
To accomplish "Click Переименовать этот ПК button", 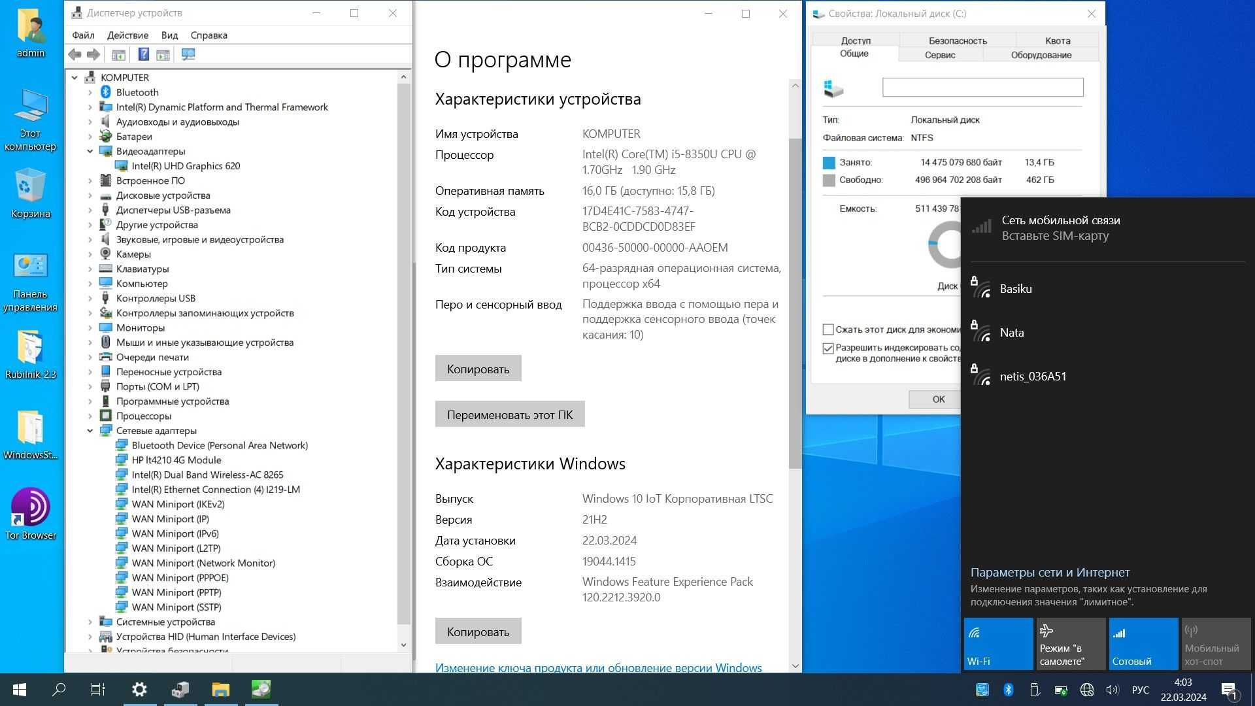I will 510,414.
